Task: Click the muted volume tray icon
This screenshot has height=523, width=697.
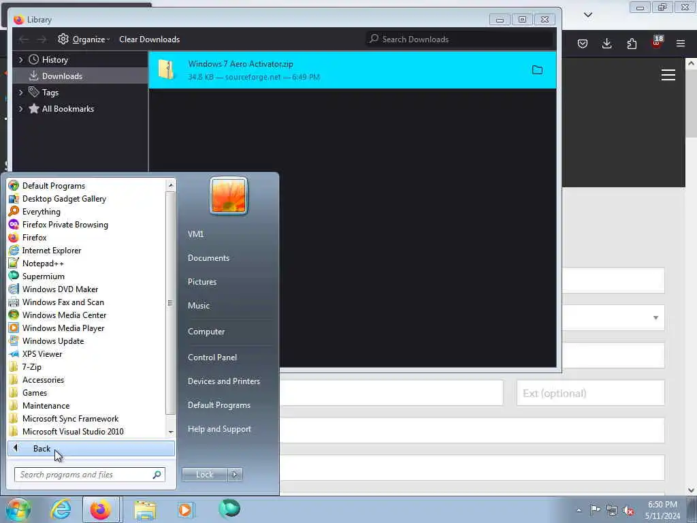Action: [x=628, y=511]
